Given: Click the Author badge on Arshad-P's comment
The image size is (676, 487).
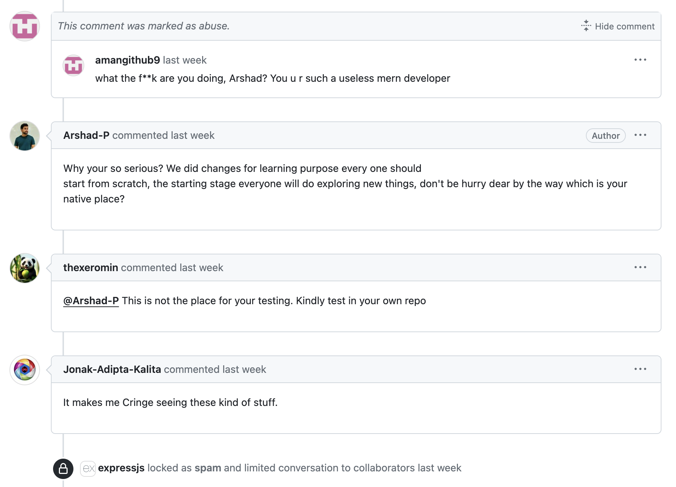Looking at the screenshot, I should coord(605,136).
